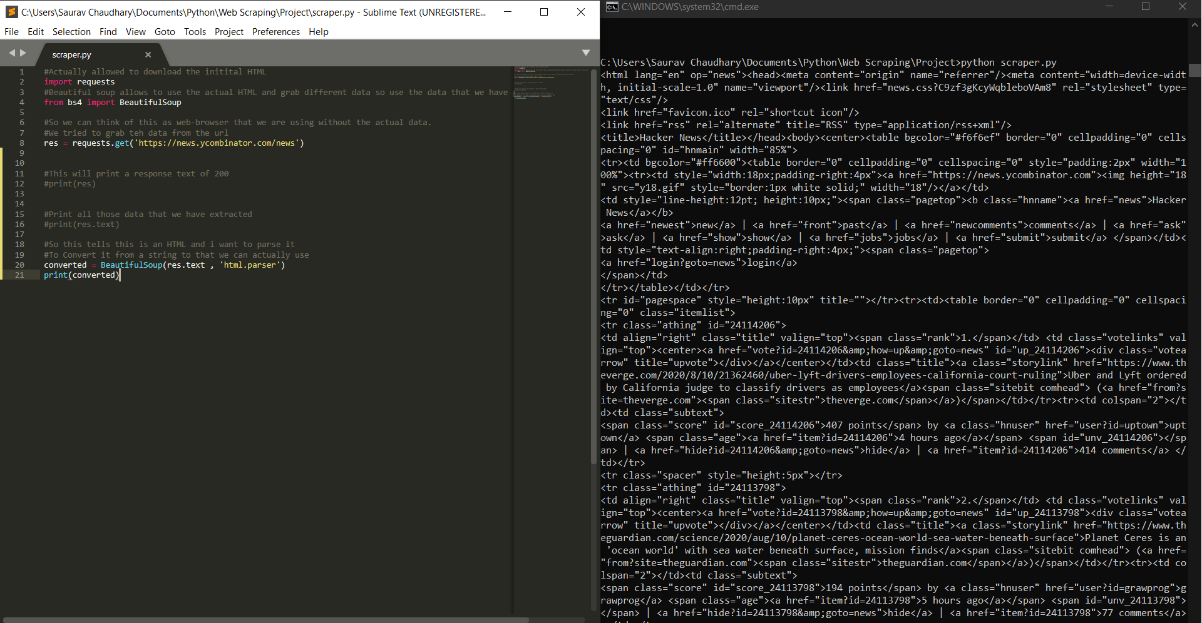Click line number 21 in the gutter
This screenshot has height=623, width=1202.
(x=19, y=275)
